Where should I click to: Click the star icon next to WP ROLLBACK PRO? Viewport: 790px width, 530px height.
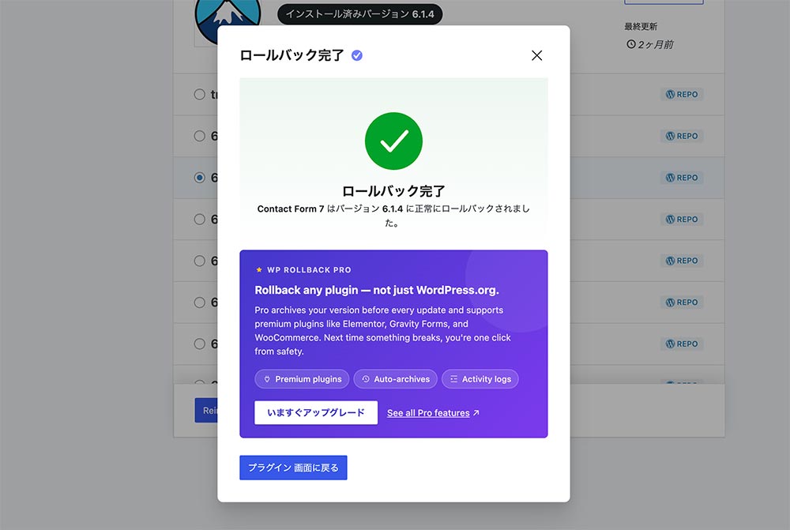click(x=258, y=270)
